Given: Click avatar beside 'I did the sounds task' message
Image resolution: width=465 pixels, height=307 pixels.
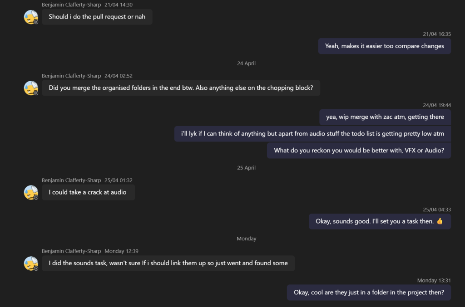Looking at the screenshot, I should coord(31,263).
